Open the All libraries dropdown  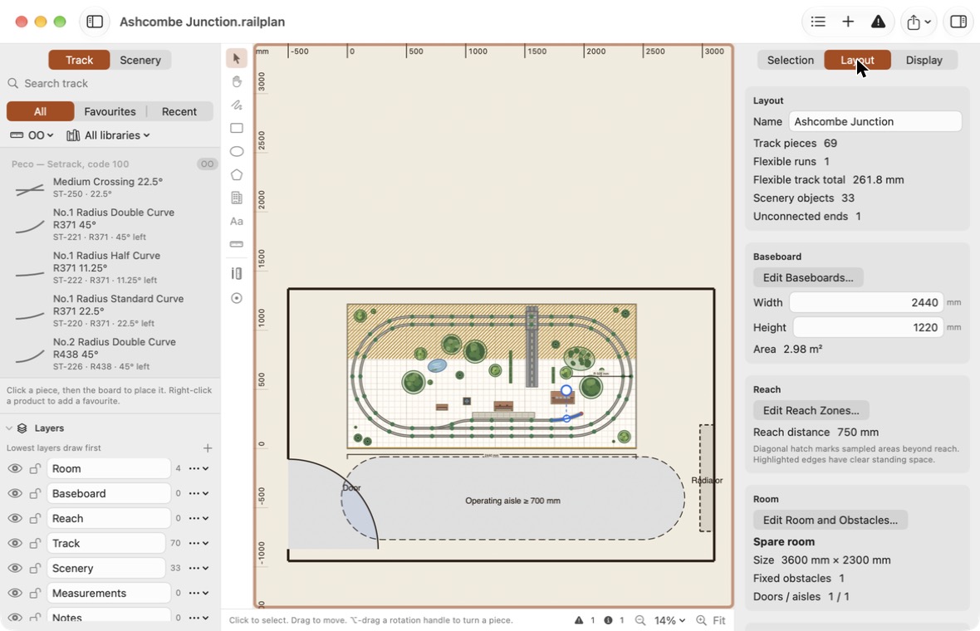[108, 135]
